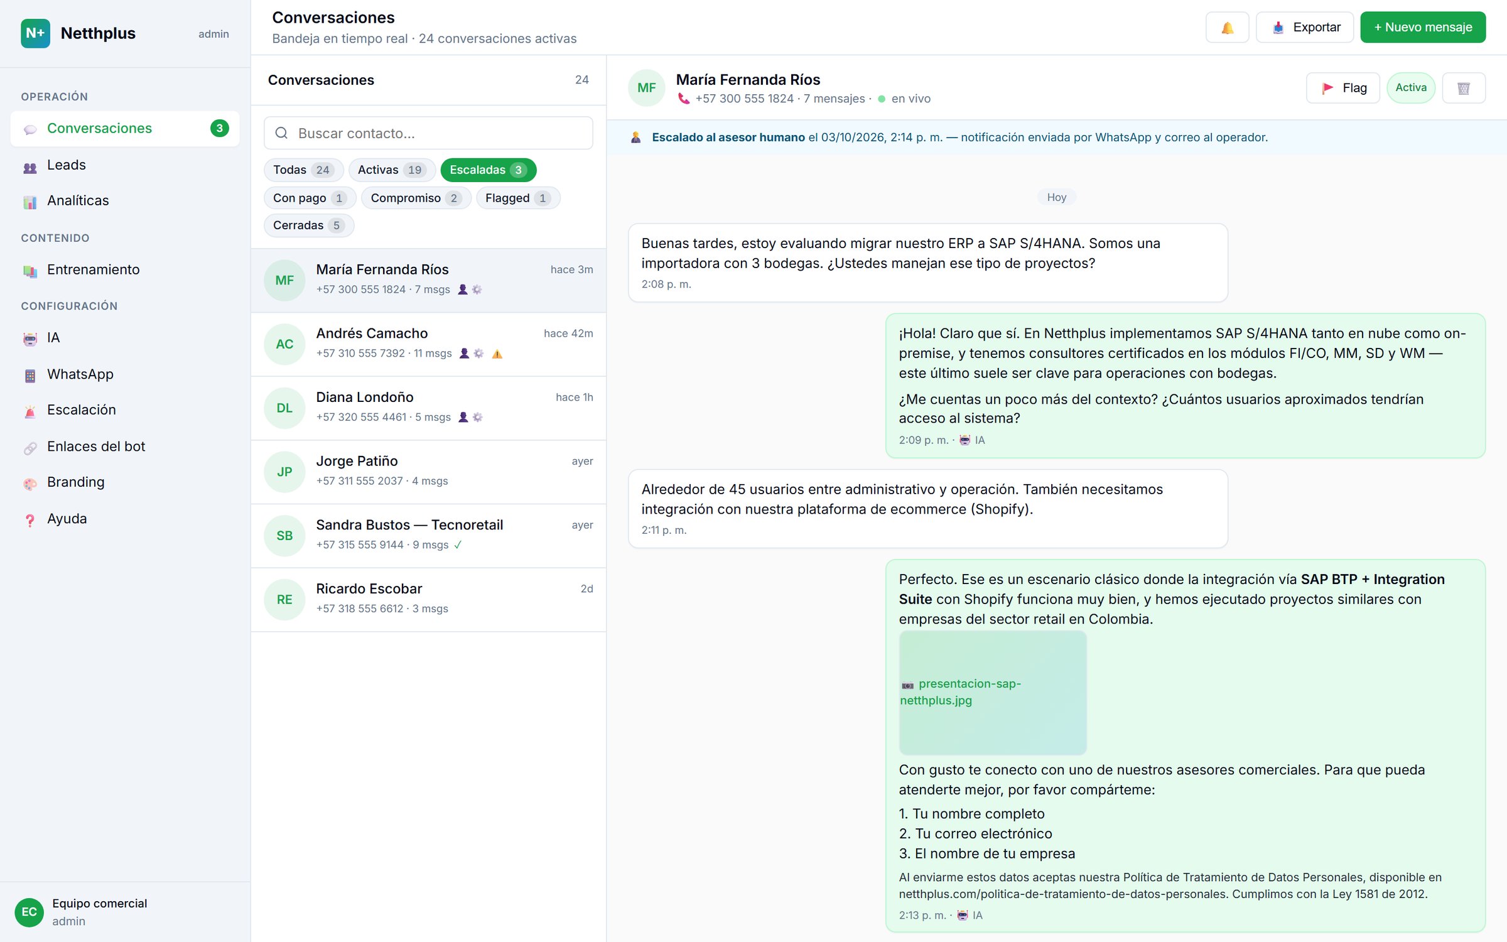This screenshot has height=942, width=1507.
Task: Open WhatsApp settings
Action: 125,374
